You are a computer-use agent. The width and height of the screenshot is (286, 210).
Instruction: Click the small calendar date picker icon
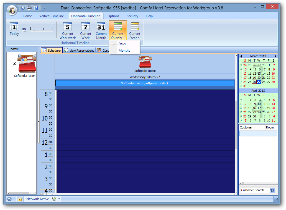click(24, 30)
